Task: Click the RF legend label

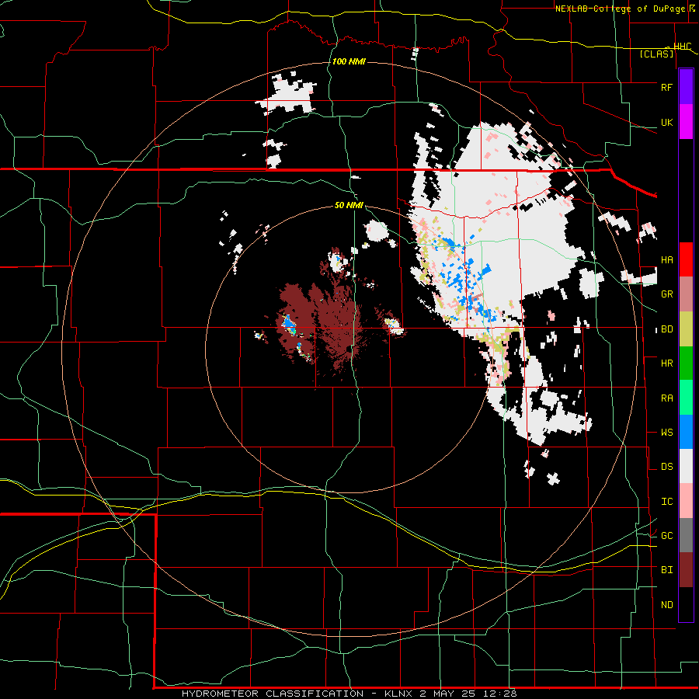Action: coord(666,87)
